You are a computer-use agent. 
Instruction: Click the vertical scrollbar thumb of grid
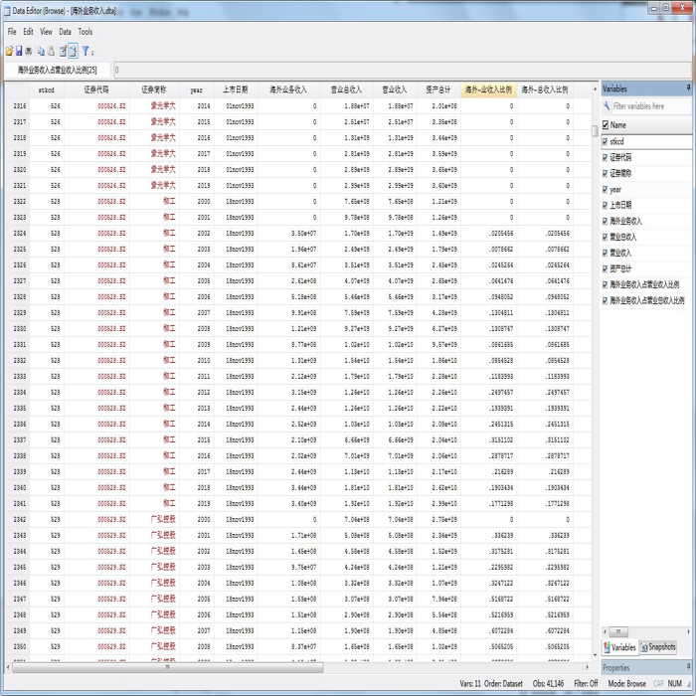point(595,131)
